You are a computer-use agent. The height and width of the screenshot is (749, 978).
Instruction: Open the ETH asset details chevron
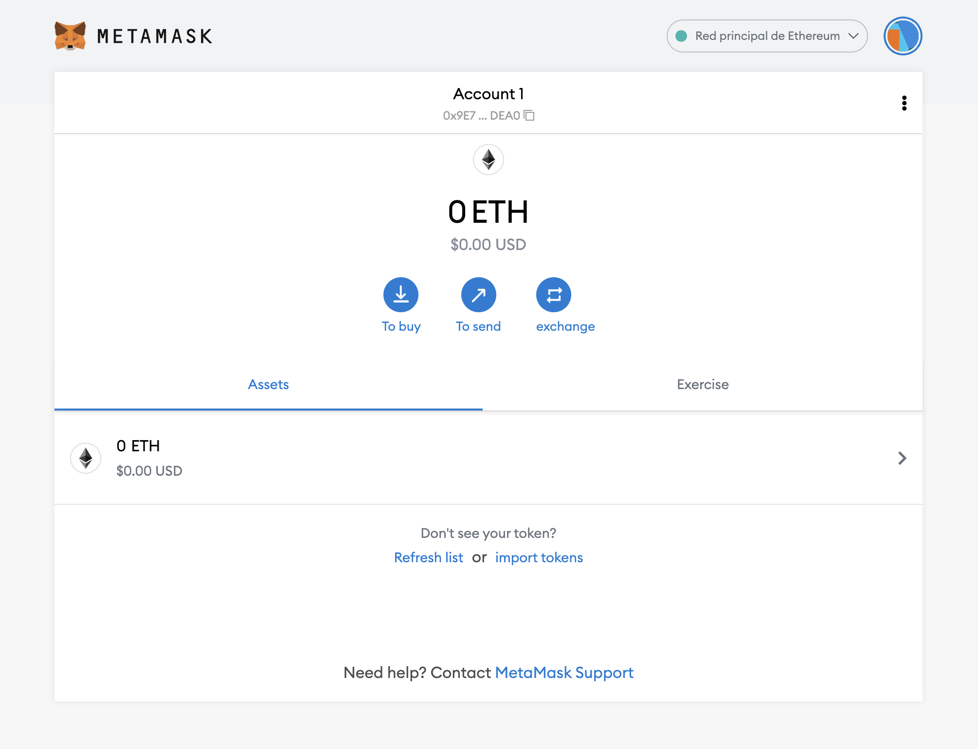coord(902,458)
